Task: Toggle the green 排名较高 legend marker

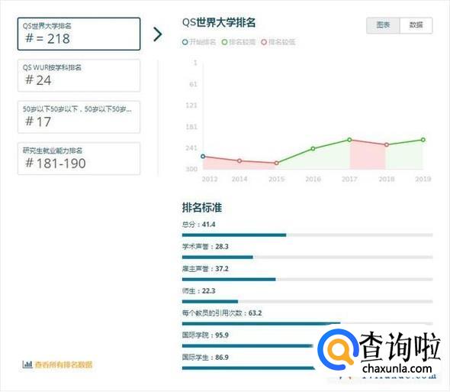Action: (x=224, y=42)
